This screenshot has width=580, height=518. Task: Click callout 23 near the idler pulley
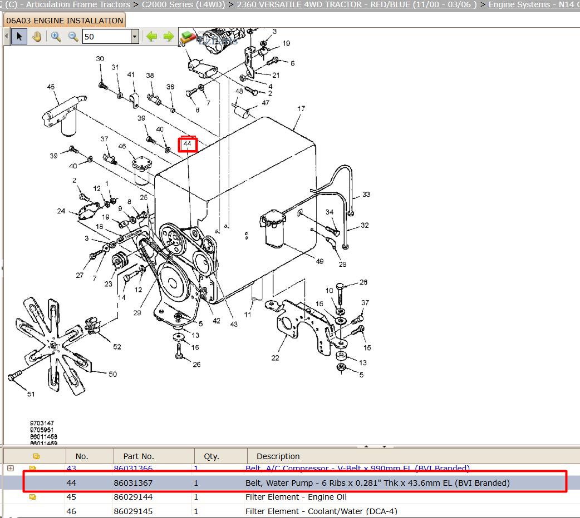point(108,284)
